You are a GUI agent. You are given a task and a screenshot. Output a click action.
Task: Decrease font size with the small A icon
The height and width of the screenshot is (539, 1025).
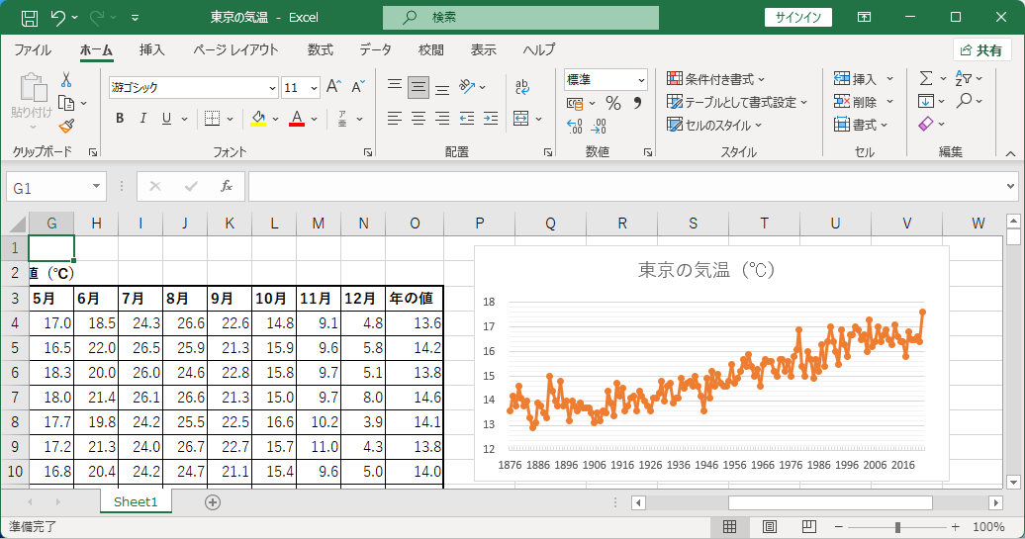(357, 87)
